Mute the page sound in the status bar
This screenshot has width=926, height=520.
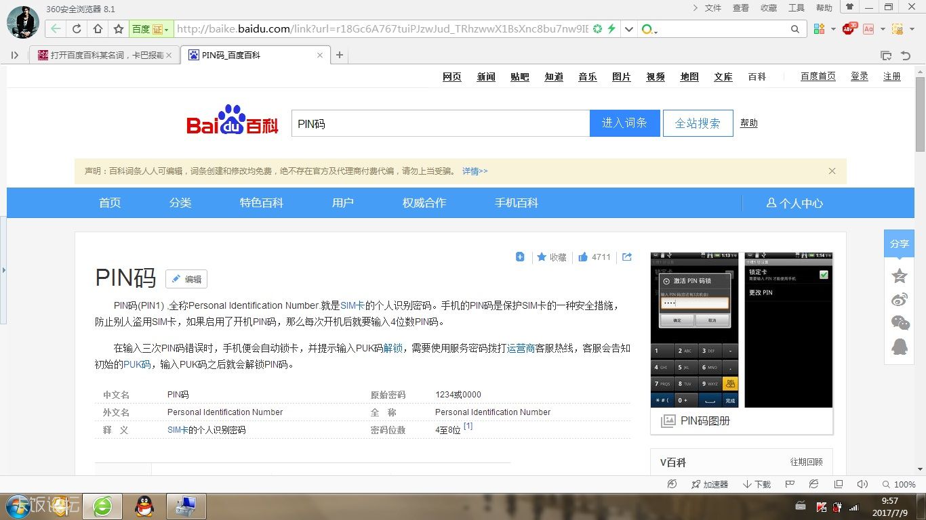coord(862,484)
